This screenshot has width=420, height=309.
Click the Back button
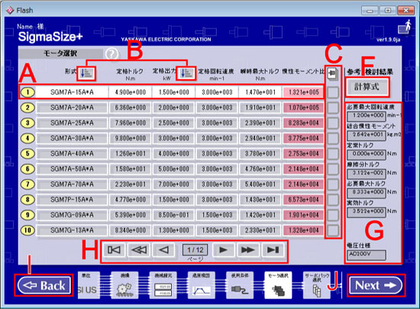[44, 285]
